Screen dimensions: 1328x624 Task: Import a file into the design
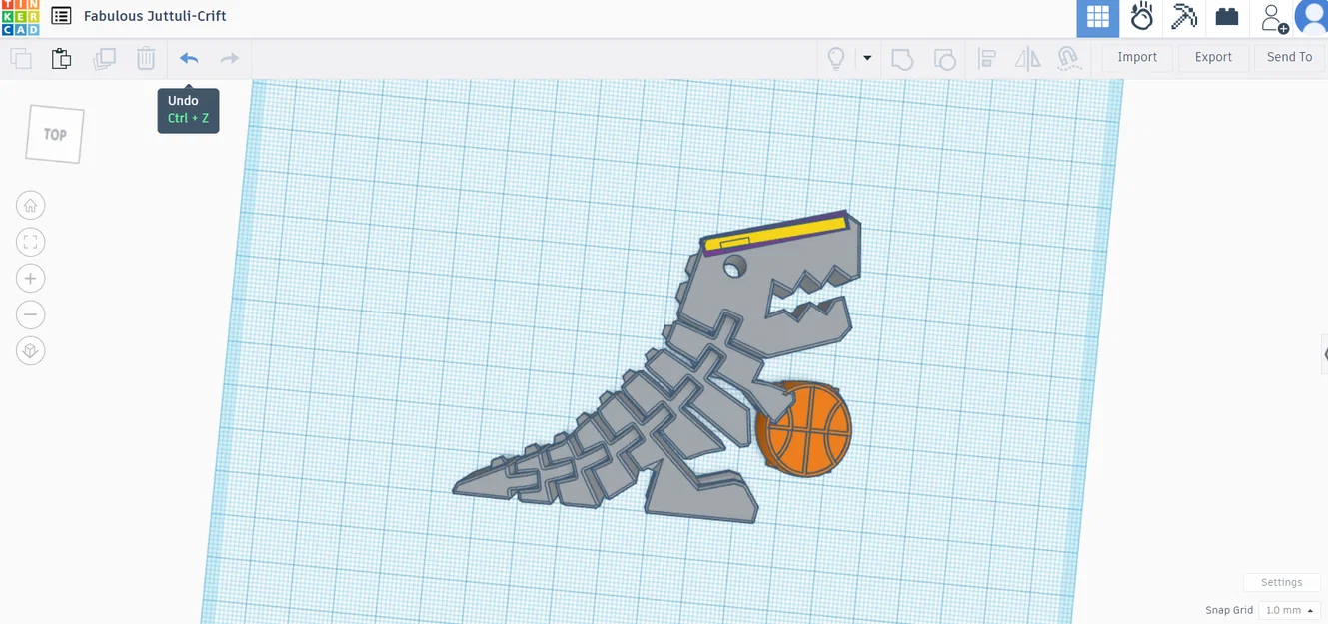tap(1136, 57)
